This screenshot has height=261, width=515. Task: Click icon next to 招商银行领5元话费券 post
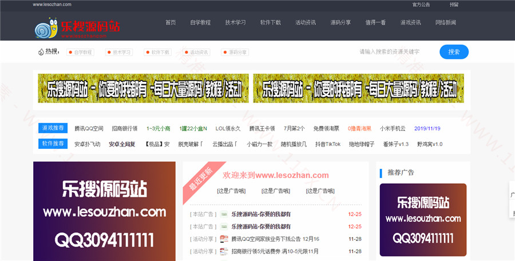(x=225, y=251)
